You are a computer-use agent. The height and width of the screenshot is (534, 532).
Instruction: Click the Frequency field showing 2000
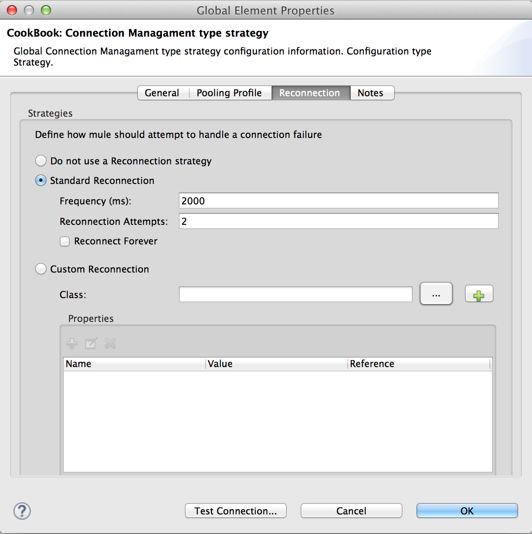pos(338,201)
